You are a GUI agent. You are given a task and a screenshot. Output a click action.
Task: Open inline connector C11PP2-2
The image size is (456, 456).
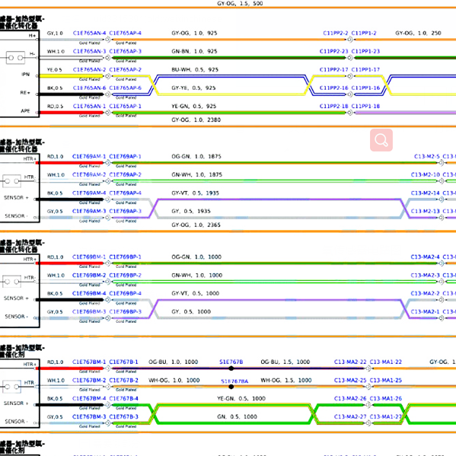(335, 33)
